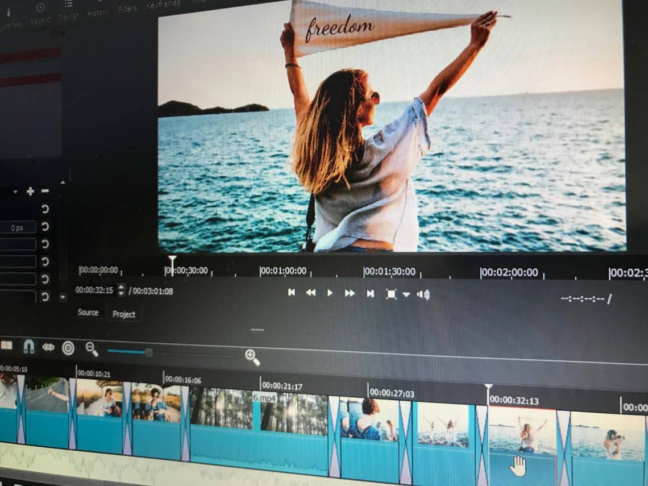Toggle the zoom-fit player icon
The width and height of the screenshot is (648, 486).
[391, 294]
